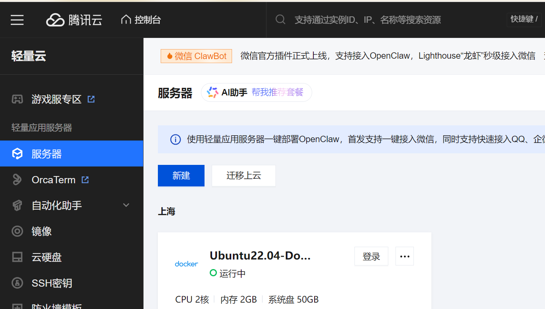This screenshot has width=545, height=309.
Task: Click the info icon in OpenClaw notice
Action: click(175, 139)
